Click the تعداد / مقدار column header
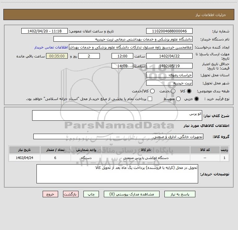Image resolution: width=238 pixels, height=230 pixels. pyautogui.click(x=55, y=150)
